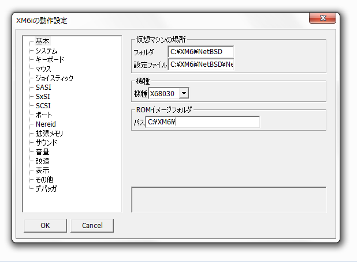Click the X68030 combo box value
The width and height of the screenshot is (357, 262).
pyautogui.click(x=163, y=93)
